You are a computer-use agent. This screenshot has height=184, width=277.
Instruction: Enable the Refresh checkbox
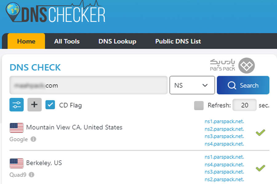[x=199, y=105]
